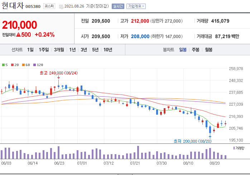Click the 전일 value 209,500
Screen dimensions: 250x175
(x=101, y=21)
